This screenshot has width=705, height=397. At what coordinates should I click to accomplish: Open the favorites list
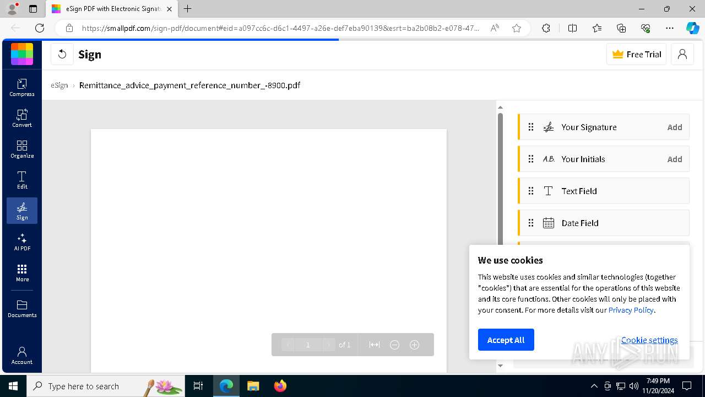coord(597,28)
